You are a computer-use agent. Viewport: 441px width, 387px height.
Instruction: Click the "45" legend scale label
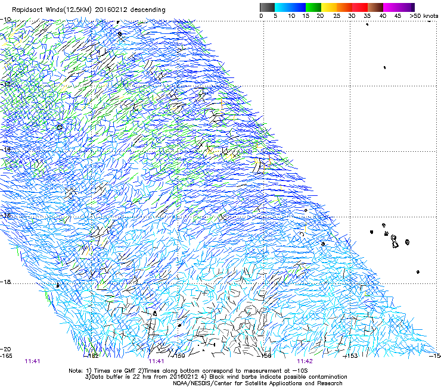[397, 16]
